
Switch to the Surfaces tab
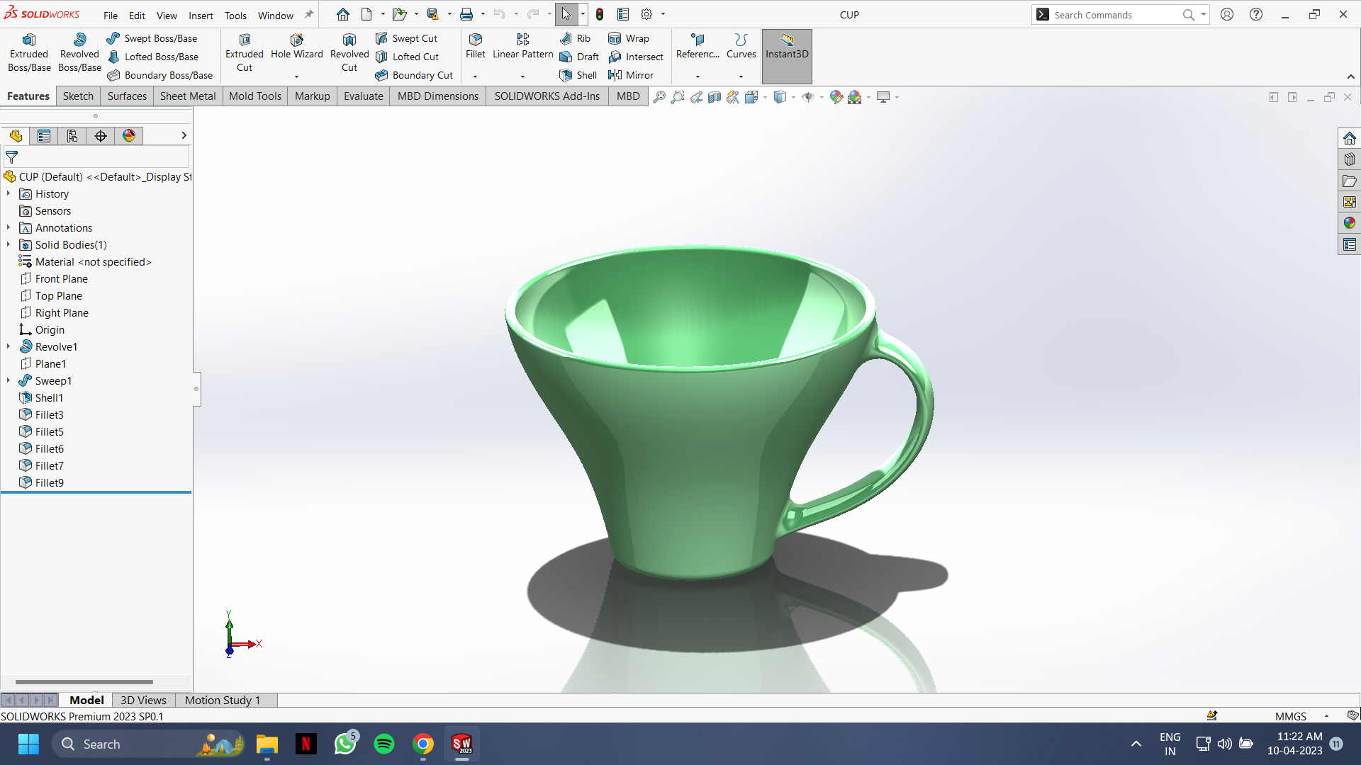pos(127,96)
